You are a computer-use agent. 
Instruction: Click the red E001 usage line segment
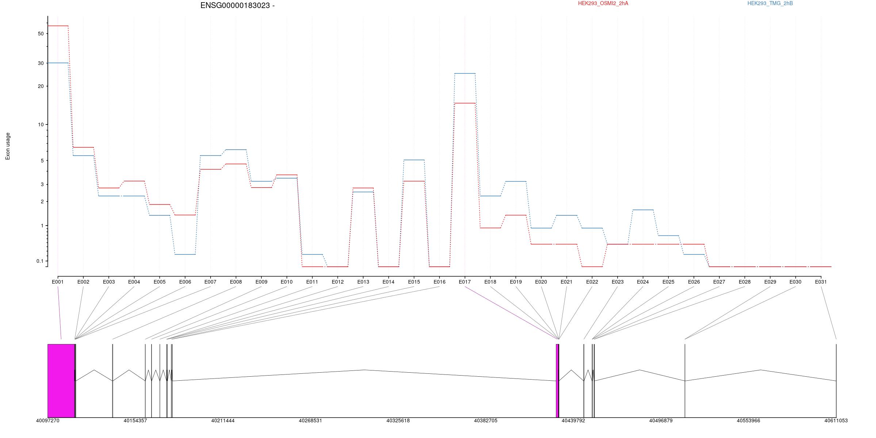(x=58, y=26)
